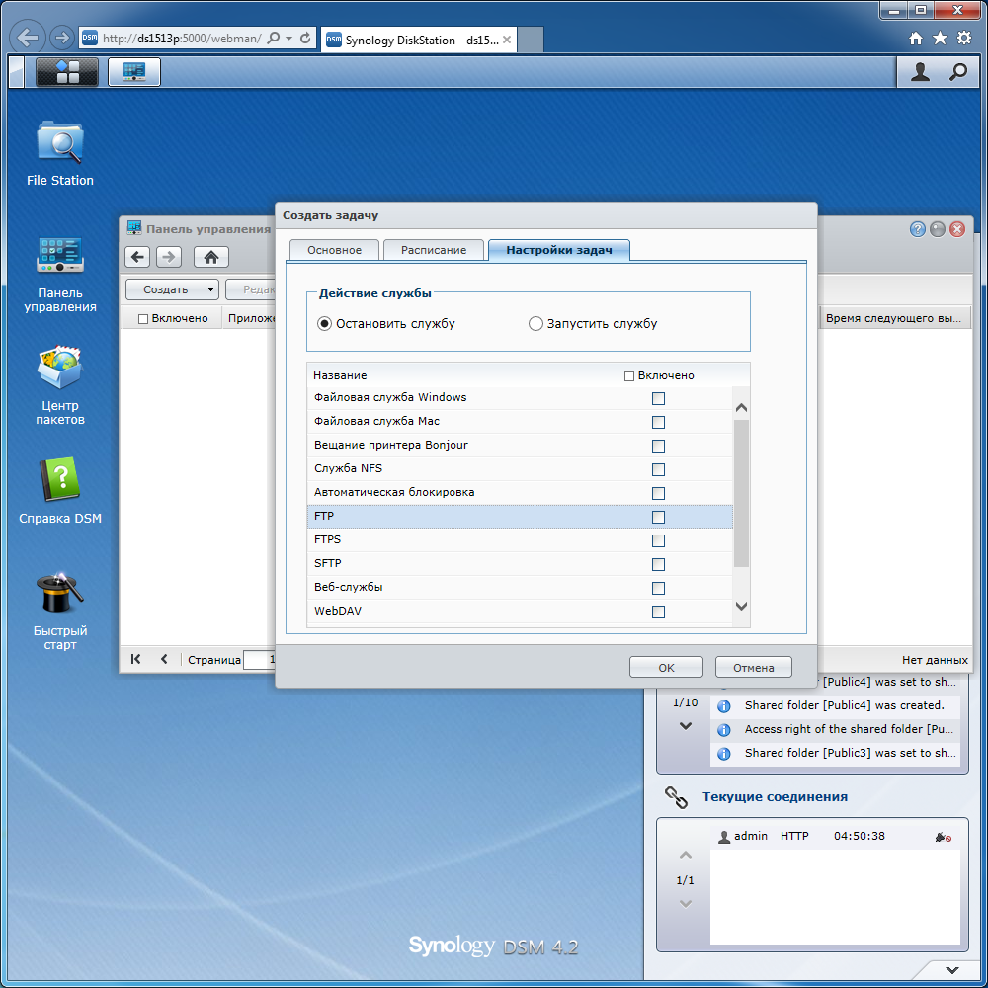
Task: Open the DSM main menu grid icon
Action: pyautogui.click(x=67, y=72)
